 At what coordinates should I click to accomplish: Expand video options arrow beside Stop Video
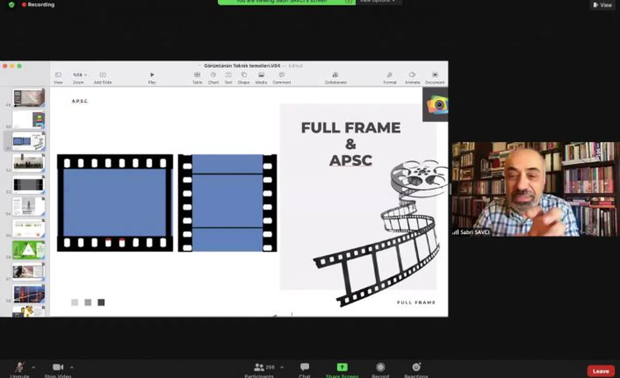[72, 367]
